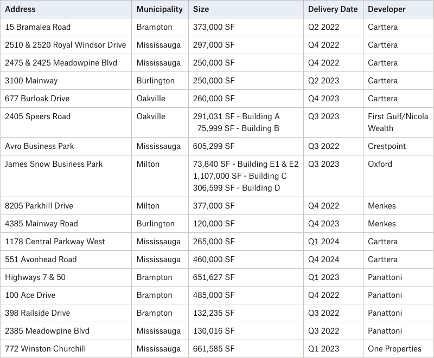Click the 398 Railside Drive address
The image size is (434, 358).
(x=37, y=313)
